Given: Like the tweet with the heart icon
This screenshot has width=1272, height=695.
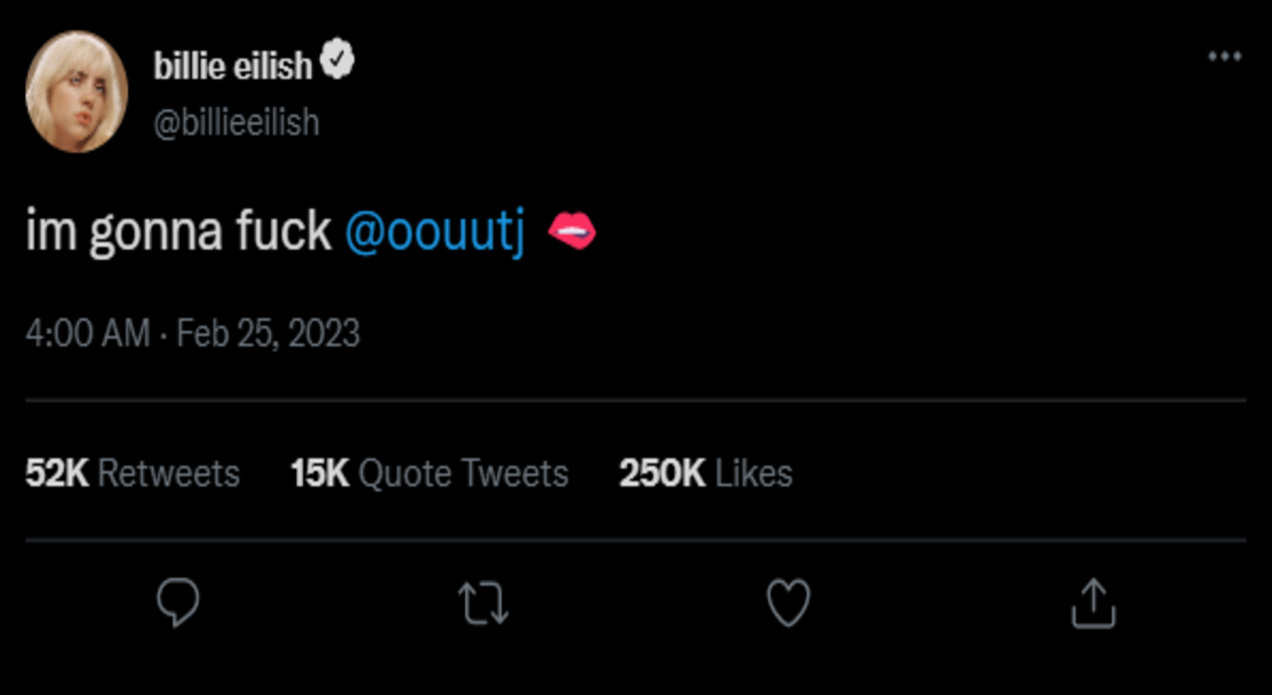Looking at the screenshot, I should click(x=789, y=603).
